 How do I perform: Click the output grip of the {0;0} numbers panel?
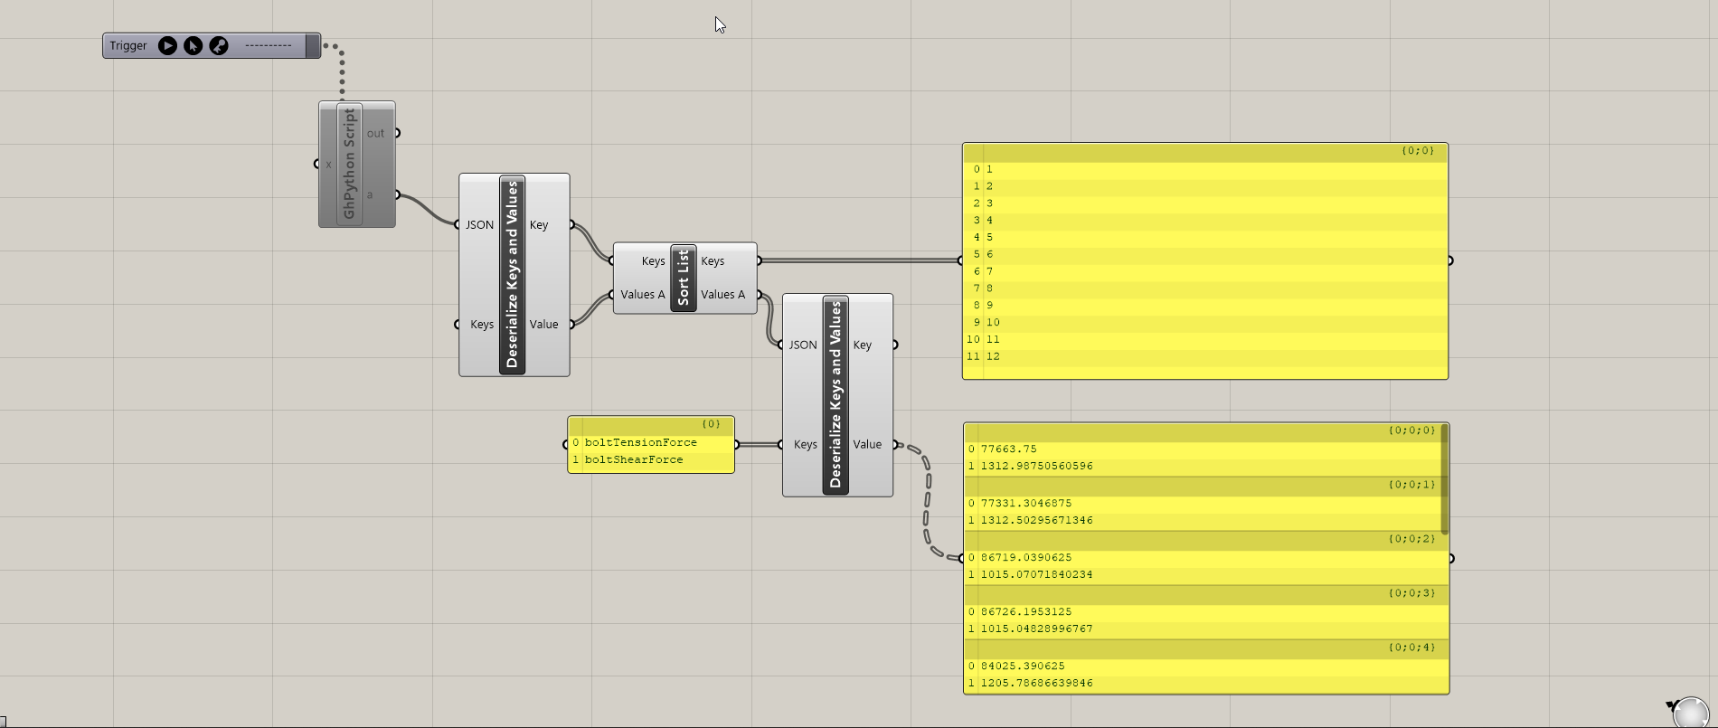tap(1450, 260)
